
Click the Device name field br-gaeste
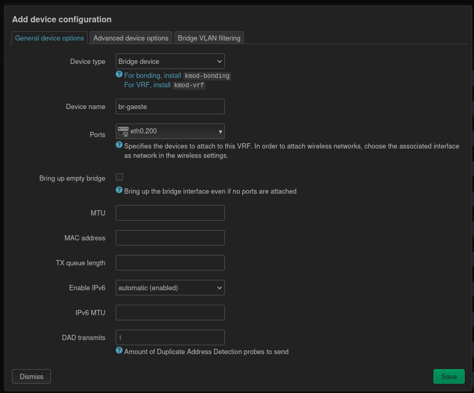point(170,106)
